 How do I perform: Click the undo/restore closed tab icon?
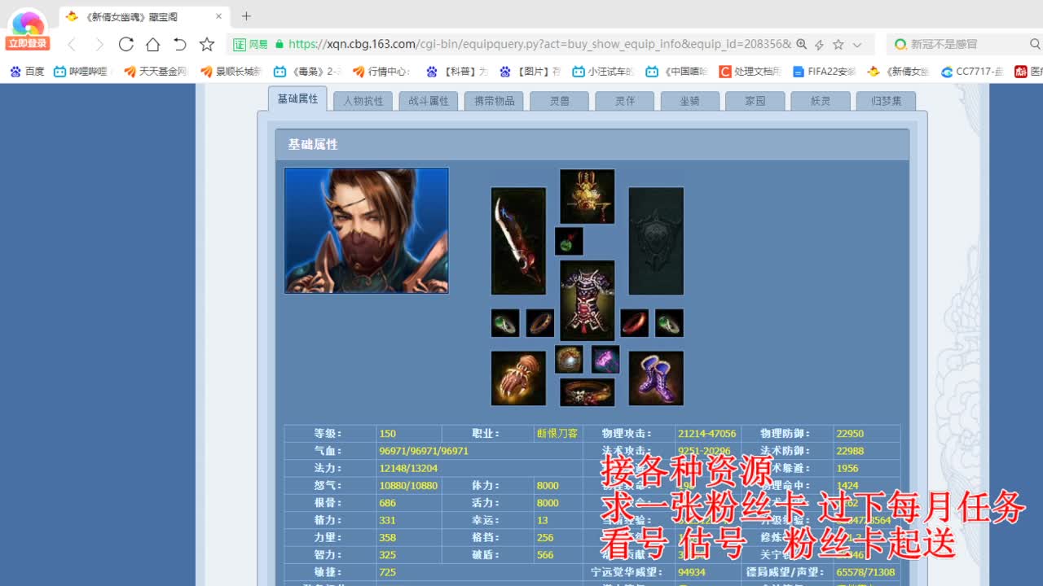[180, 44]
